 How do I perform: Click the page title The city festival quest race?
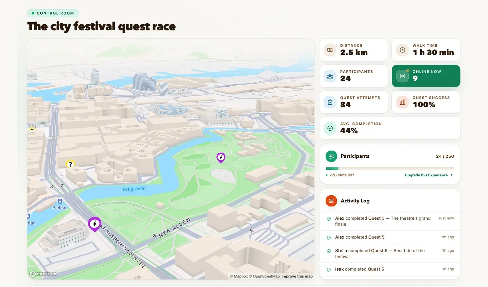click(x=101, y=26)
